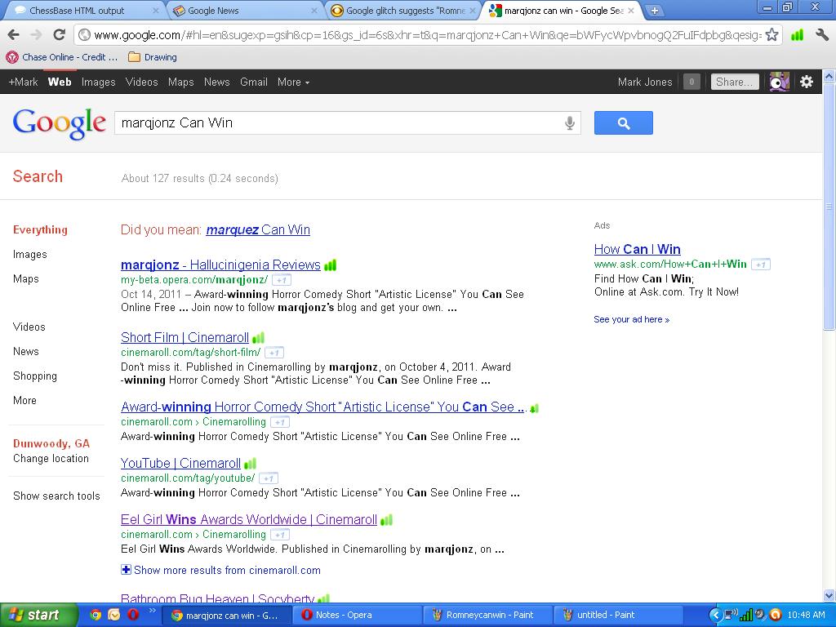Image resolution: width=836 pixels, height=627 pixels.
Task: Open the Share... box
Action: point(734,82)
